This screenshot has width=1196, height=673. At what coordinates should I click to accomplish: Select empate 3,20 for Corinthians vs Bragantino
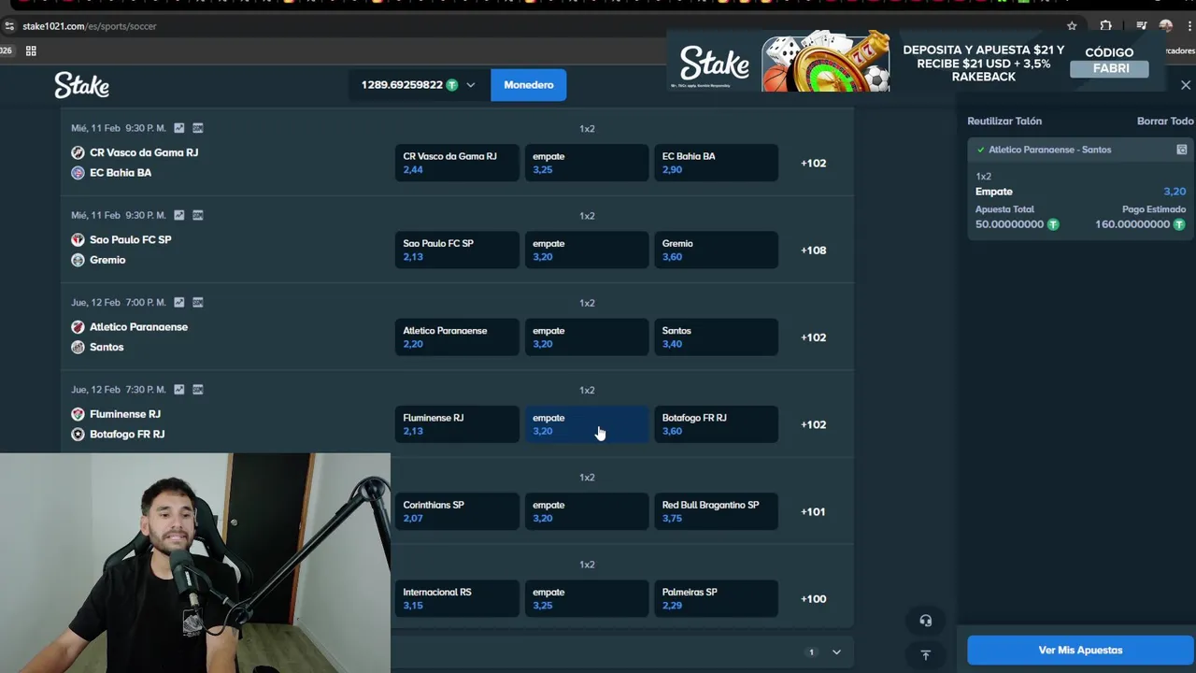[587, 511]
